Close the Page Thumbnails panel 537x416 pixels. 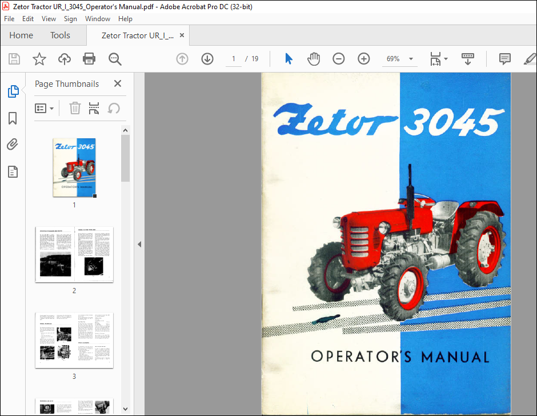[x=118, y=83]
